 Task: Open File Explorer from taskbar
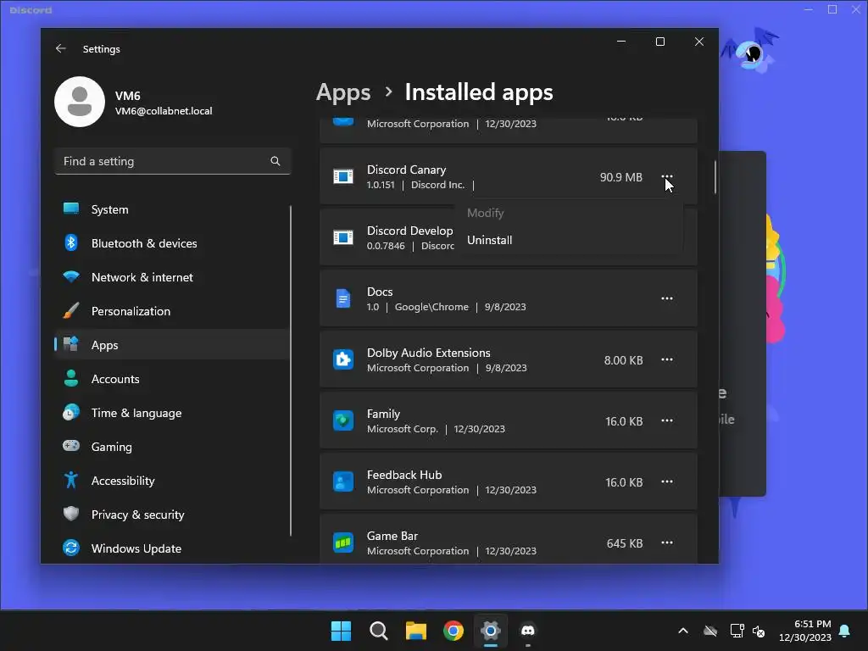pos(415,631)
